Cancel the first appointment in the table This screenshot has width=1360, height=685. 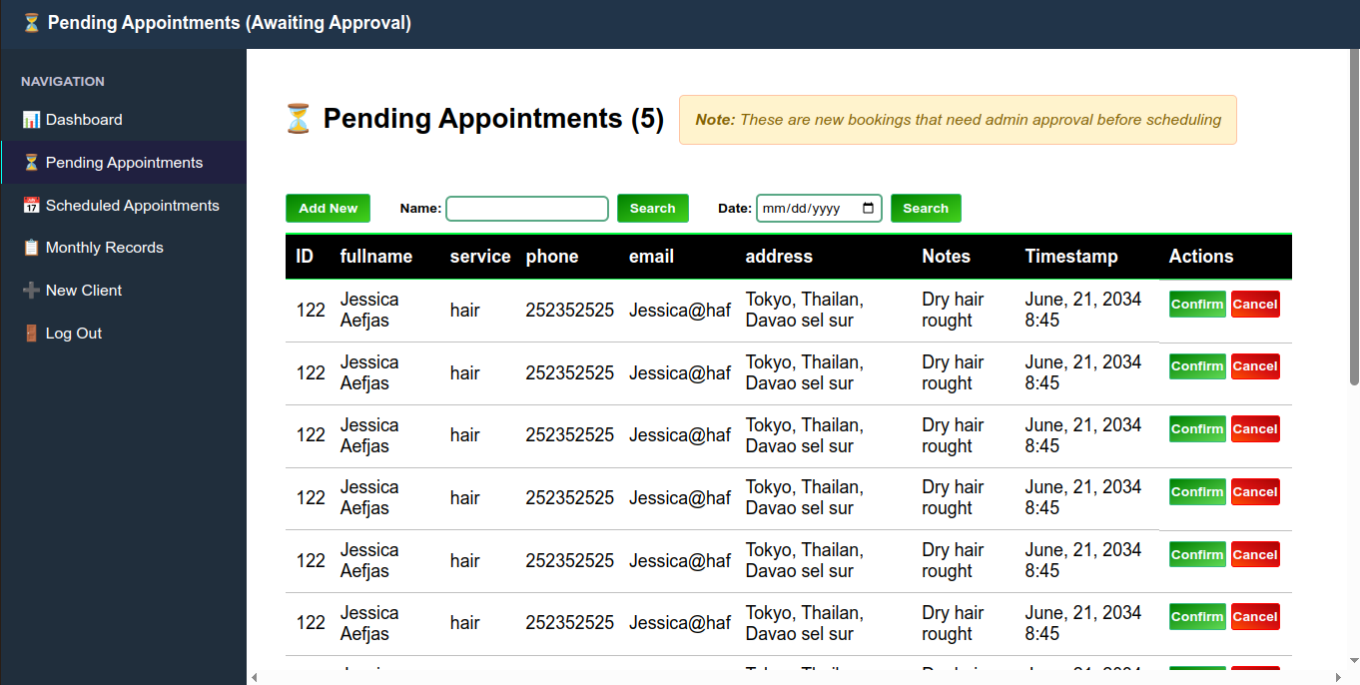tap(1254, 305)
